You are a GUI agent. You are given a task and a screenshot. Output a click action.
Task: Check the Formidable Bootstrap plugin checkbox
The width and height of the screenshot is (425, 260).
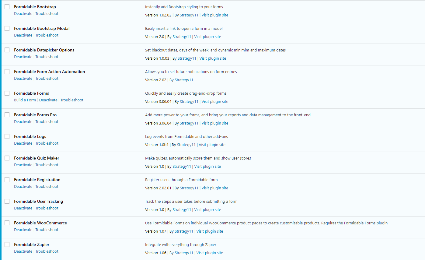click(7, 7)
